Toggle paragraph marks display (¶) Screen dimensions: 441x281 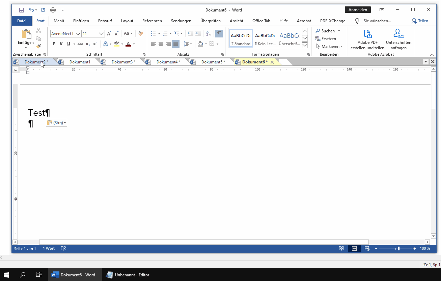click(219, 33)
